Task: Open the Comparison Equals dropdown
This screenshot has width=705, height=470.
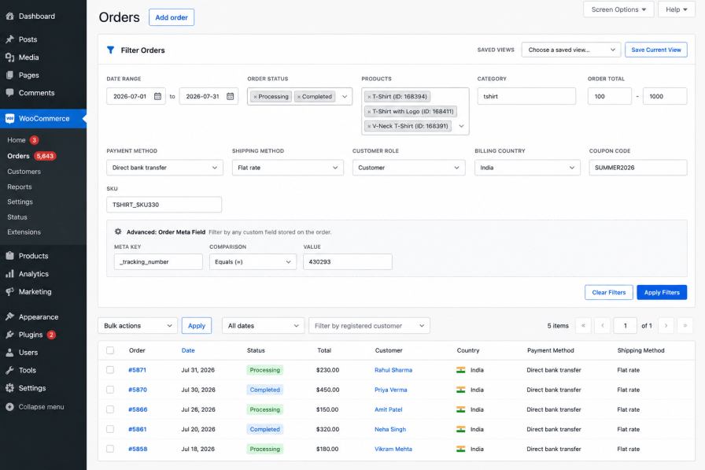Action: click(253, 261)
